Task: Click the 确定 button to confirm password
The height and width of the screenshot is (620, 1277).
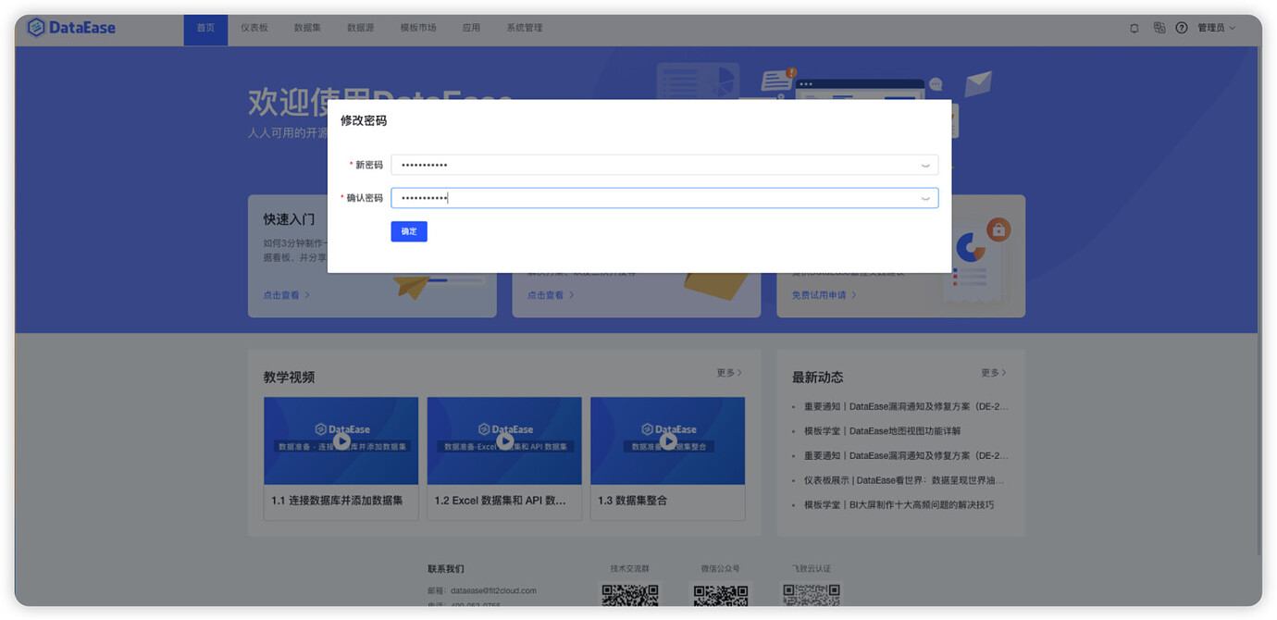Action: (x=409, y=231)
